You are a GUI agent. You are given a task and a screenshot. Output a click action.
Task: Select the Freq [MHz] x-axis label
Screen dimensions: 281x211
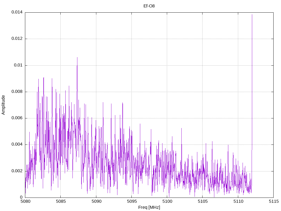149,207
